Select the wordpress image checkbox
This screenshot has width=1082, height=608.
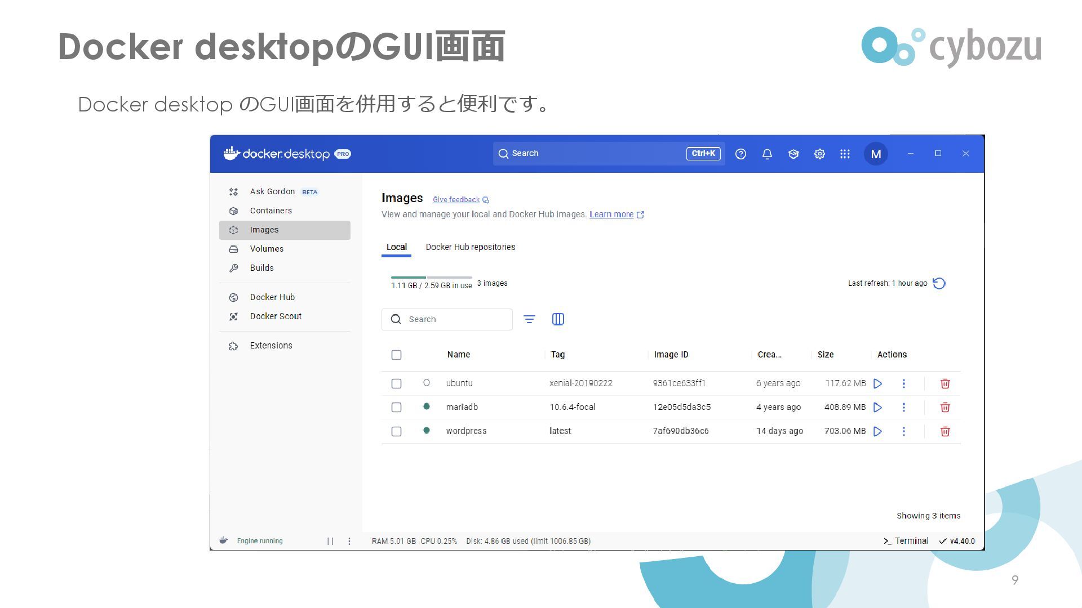(x=396, y=431)
